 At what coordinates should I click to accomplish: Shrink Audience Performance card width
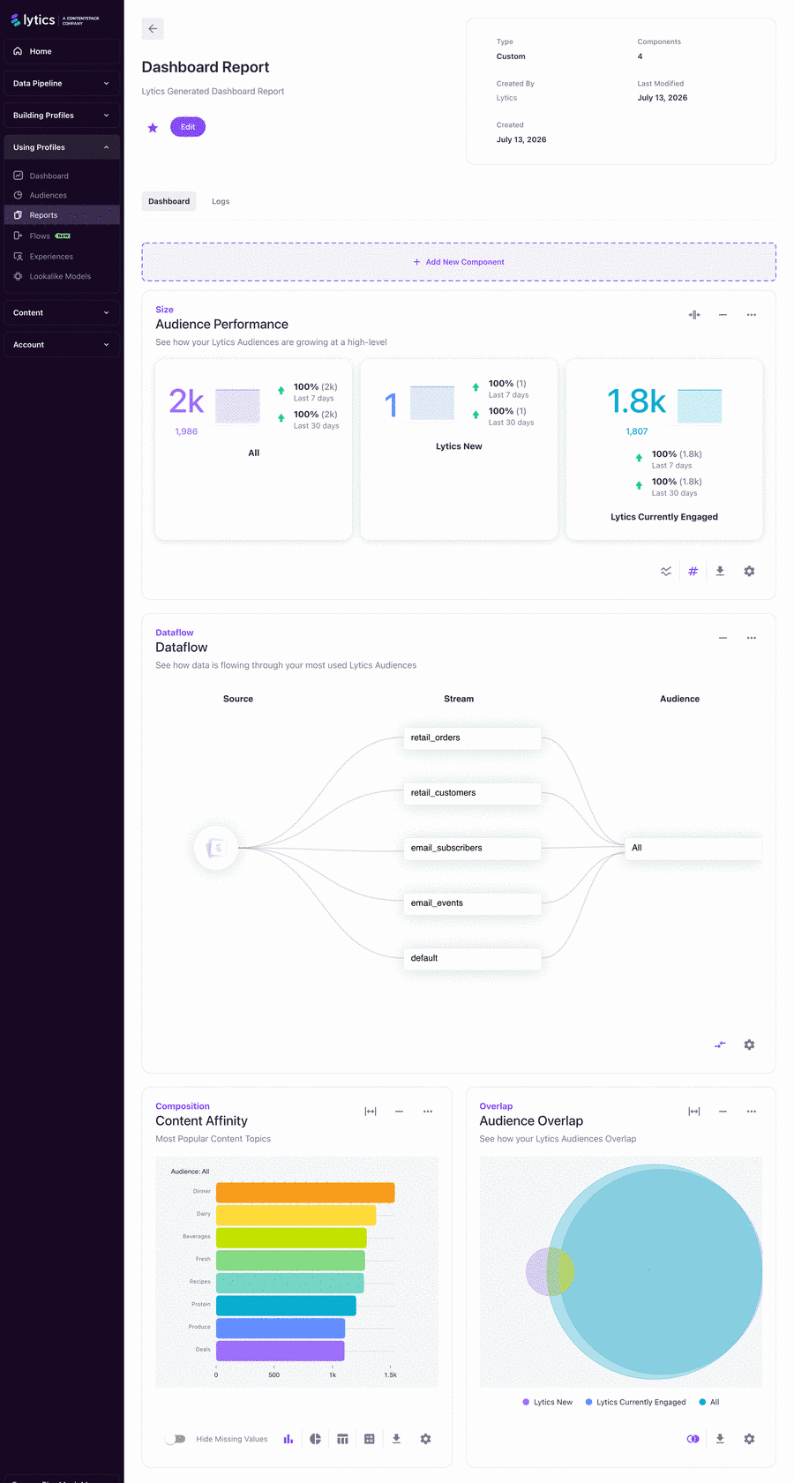tap(694, 315)
